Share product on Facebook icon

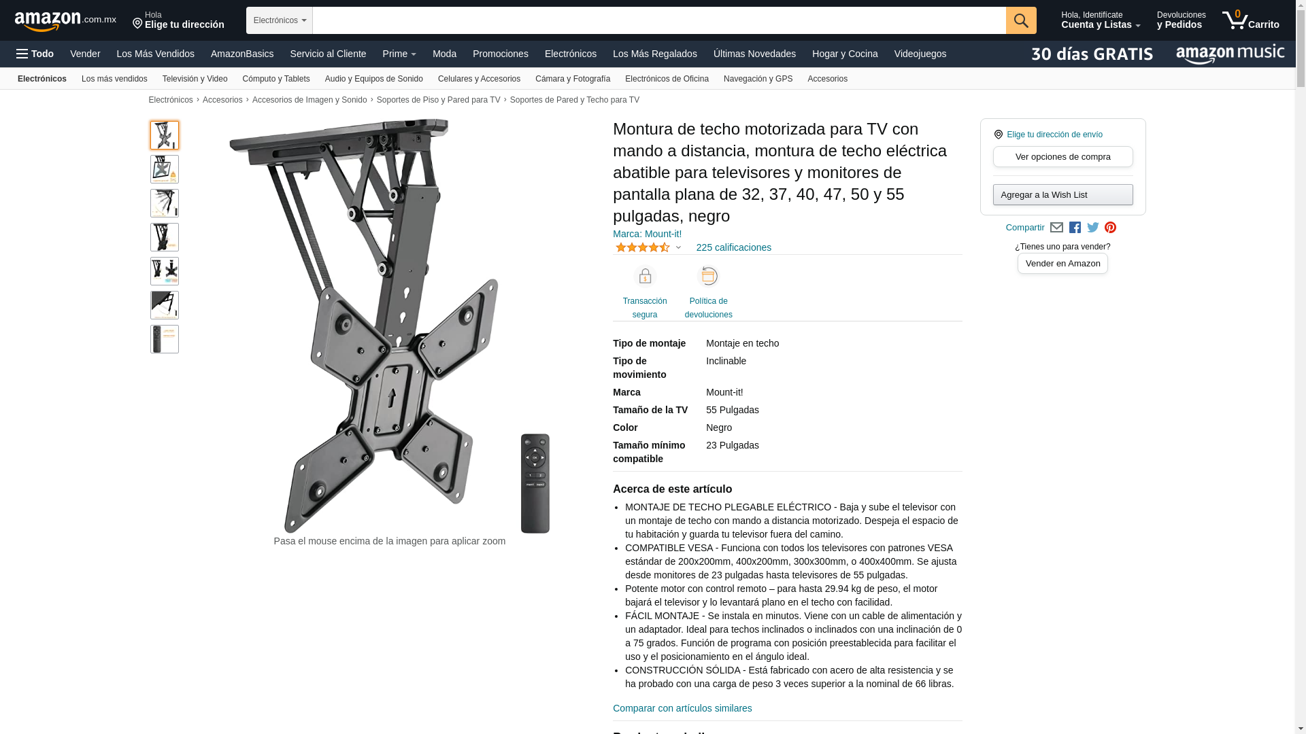[x=1075, y=228]
